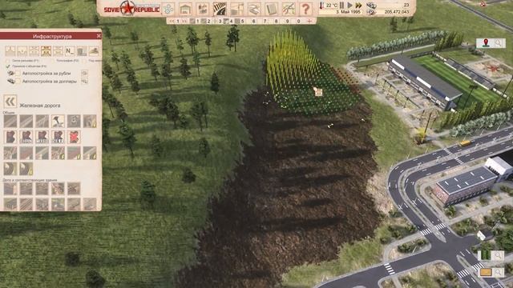Pause the game simulation
This screenshot has width=513, height=288.
tap(342, 6)
